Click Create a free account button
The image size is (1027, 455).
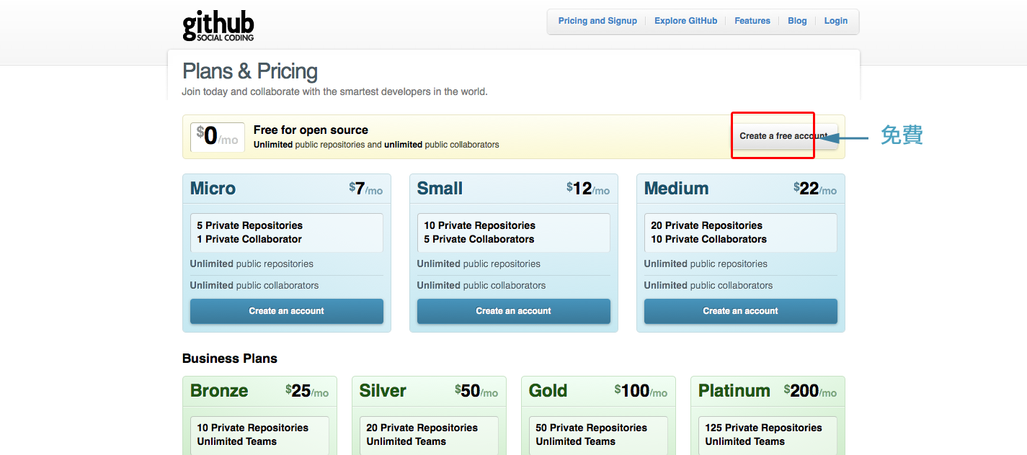783,136
